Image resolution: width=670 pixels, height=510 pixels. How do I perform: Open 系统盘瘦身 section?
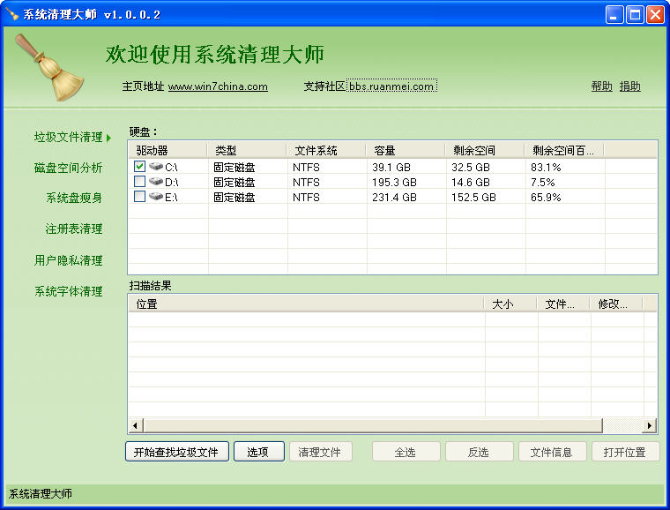pos(74,198)
